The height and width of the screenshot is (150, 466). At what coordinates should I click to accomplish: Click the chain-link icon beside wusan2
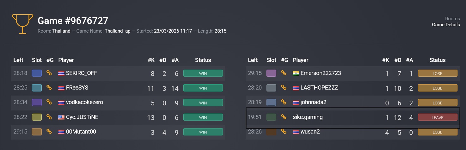pyautogui.click(x=284, y=132)
